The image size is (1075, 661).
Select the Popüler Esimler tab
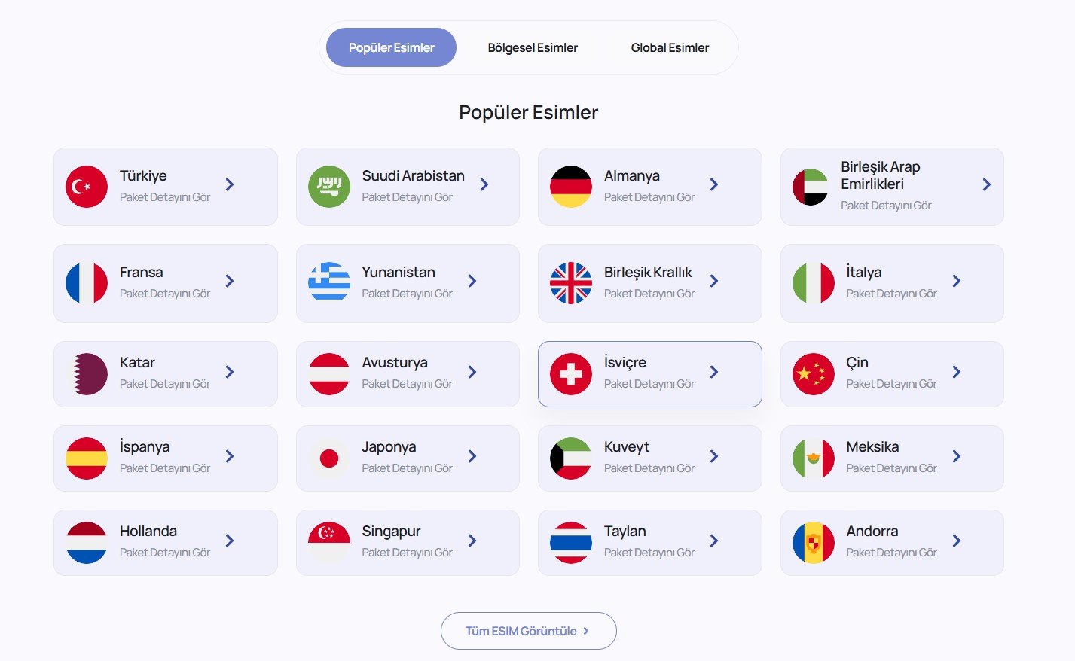click(391, 47)
